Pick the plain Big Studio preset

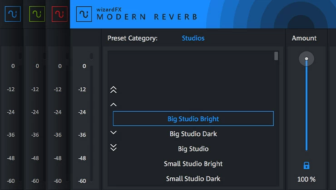193,149
